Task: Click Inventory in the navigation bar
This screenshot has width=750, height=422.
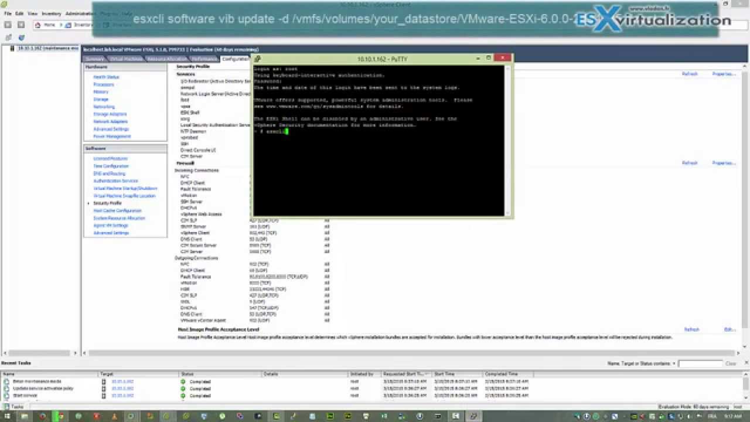Action: (x=80, y=25)
